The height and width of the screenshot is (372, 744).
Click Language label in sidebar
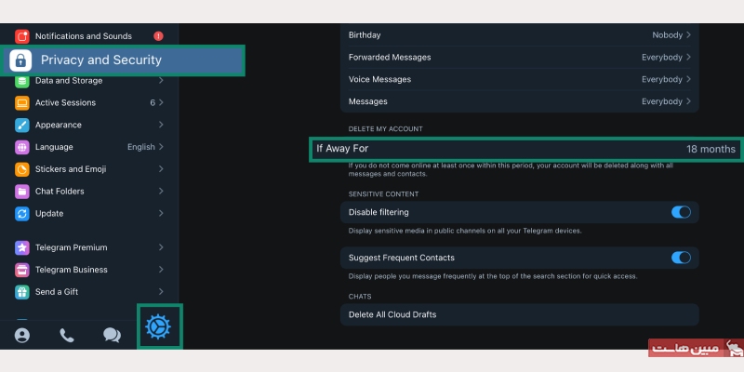click(54, 147)
